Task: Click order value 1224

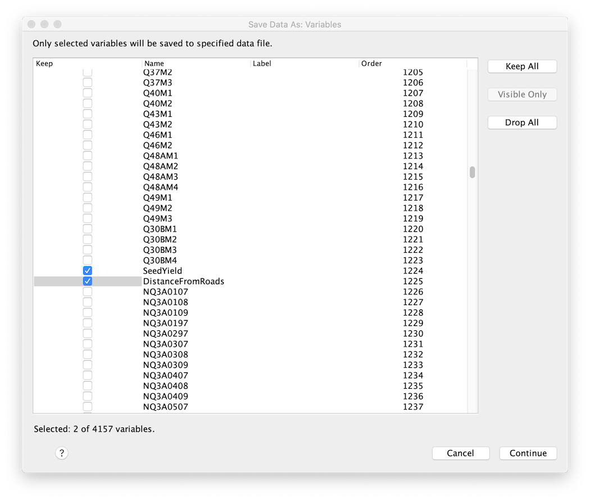Action: coord(413,271)
